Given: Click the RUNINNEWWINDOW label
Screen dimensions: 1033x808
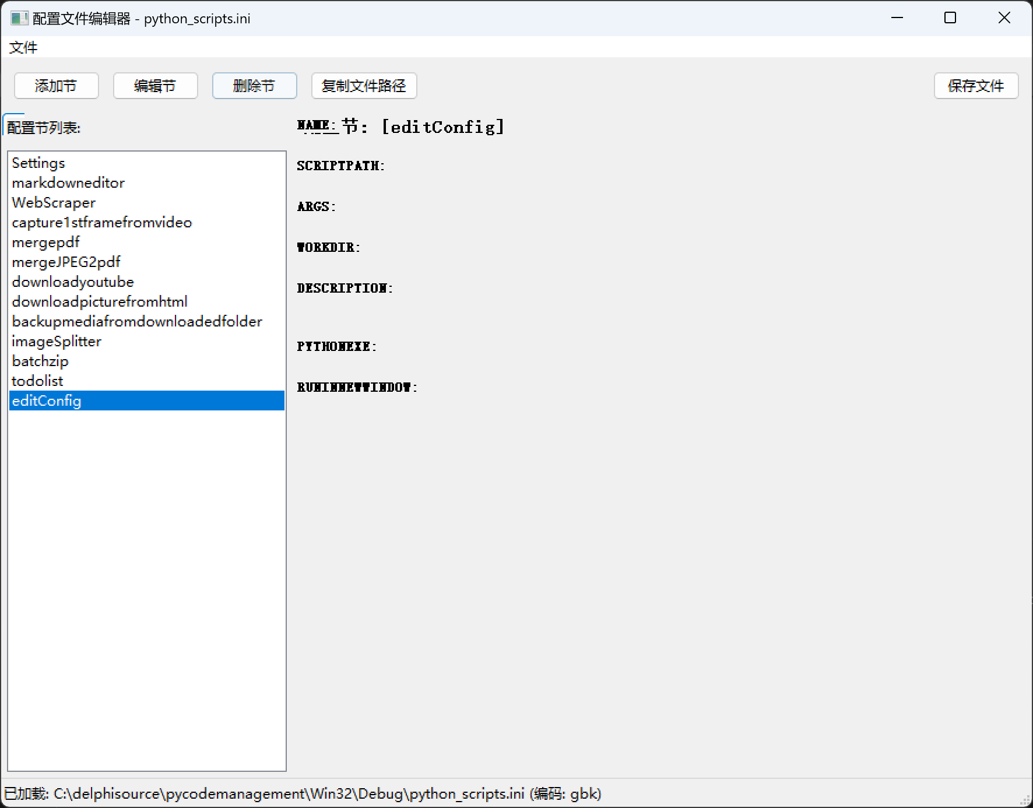Looking at the screenshot, I should tap(357, 387).
